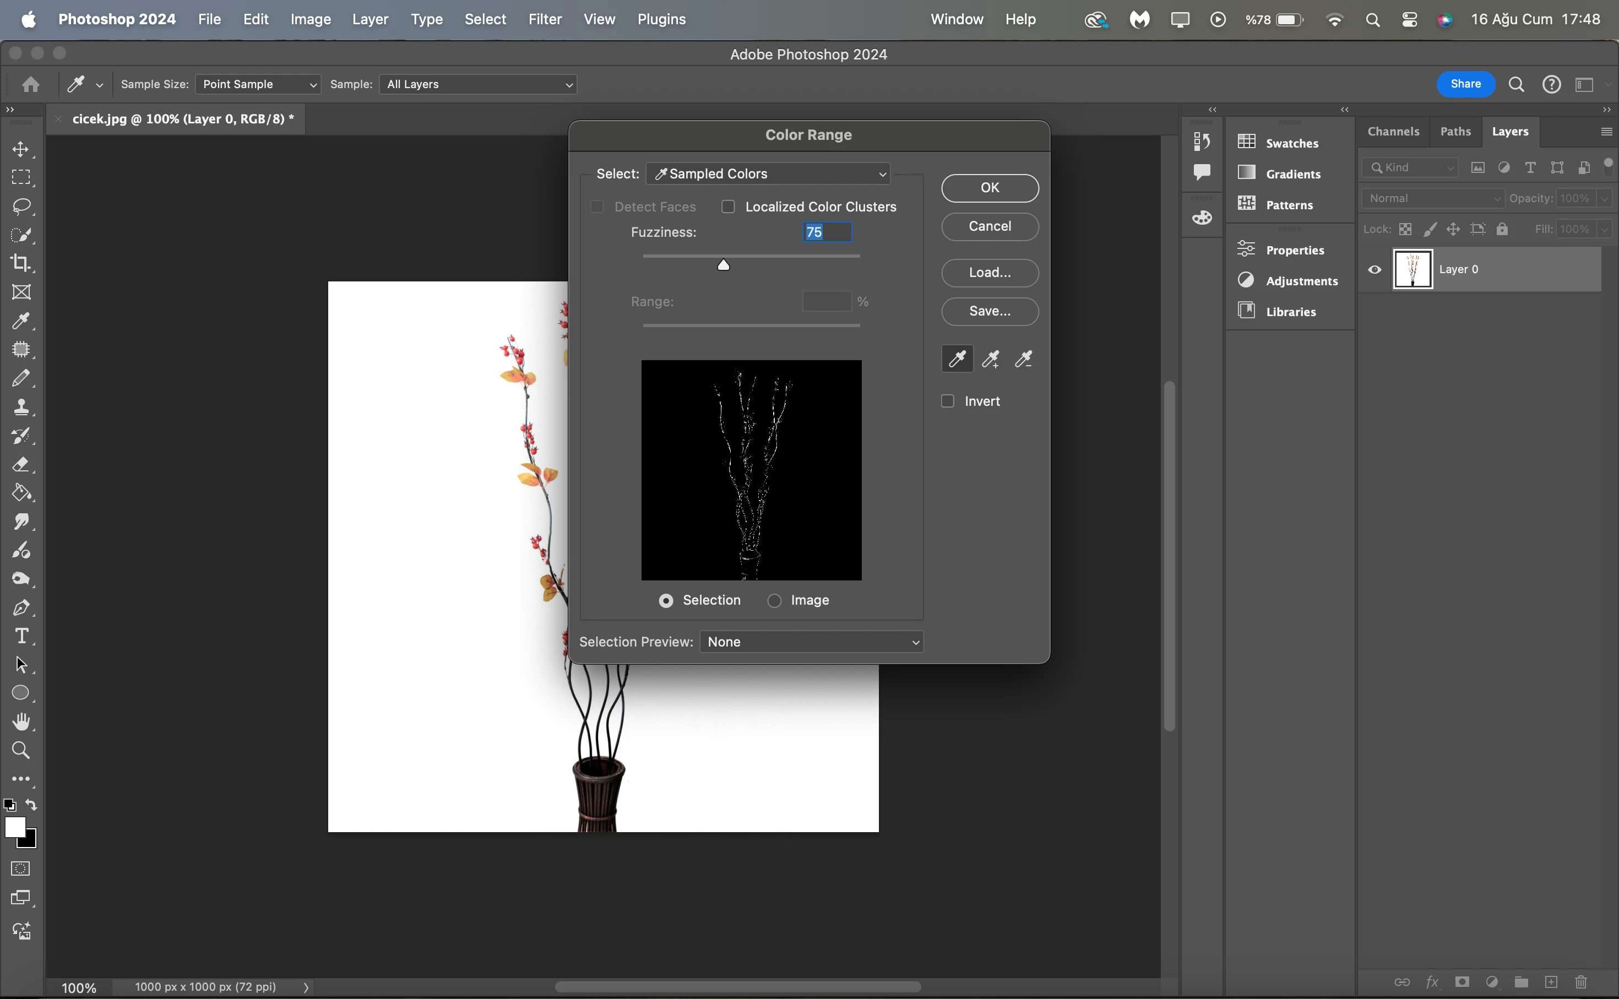
Task: Check the Invert option
Action: point(947,401)
